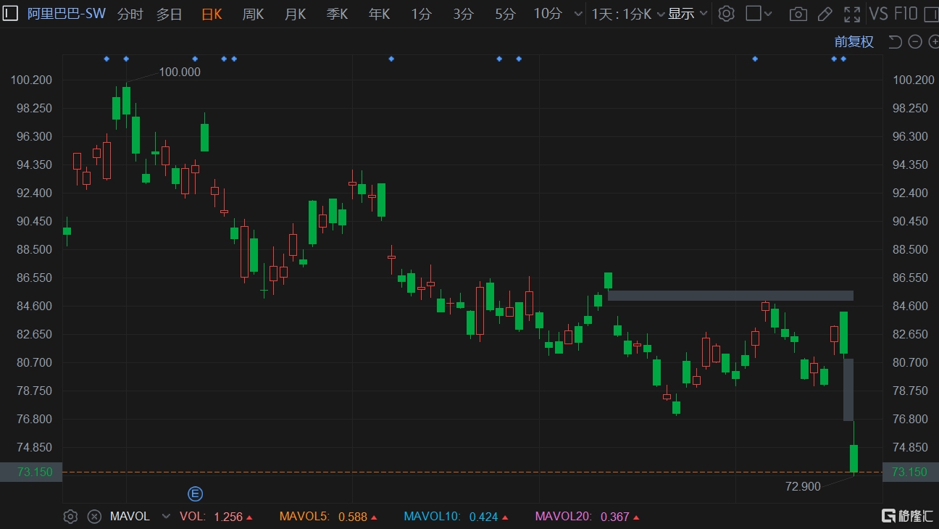
Task: Click the VOL: 1.256 value
Action: (x=216, y=517)
